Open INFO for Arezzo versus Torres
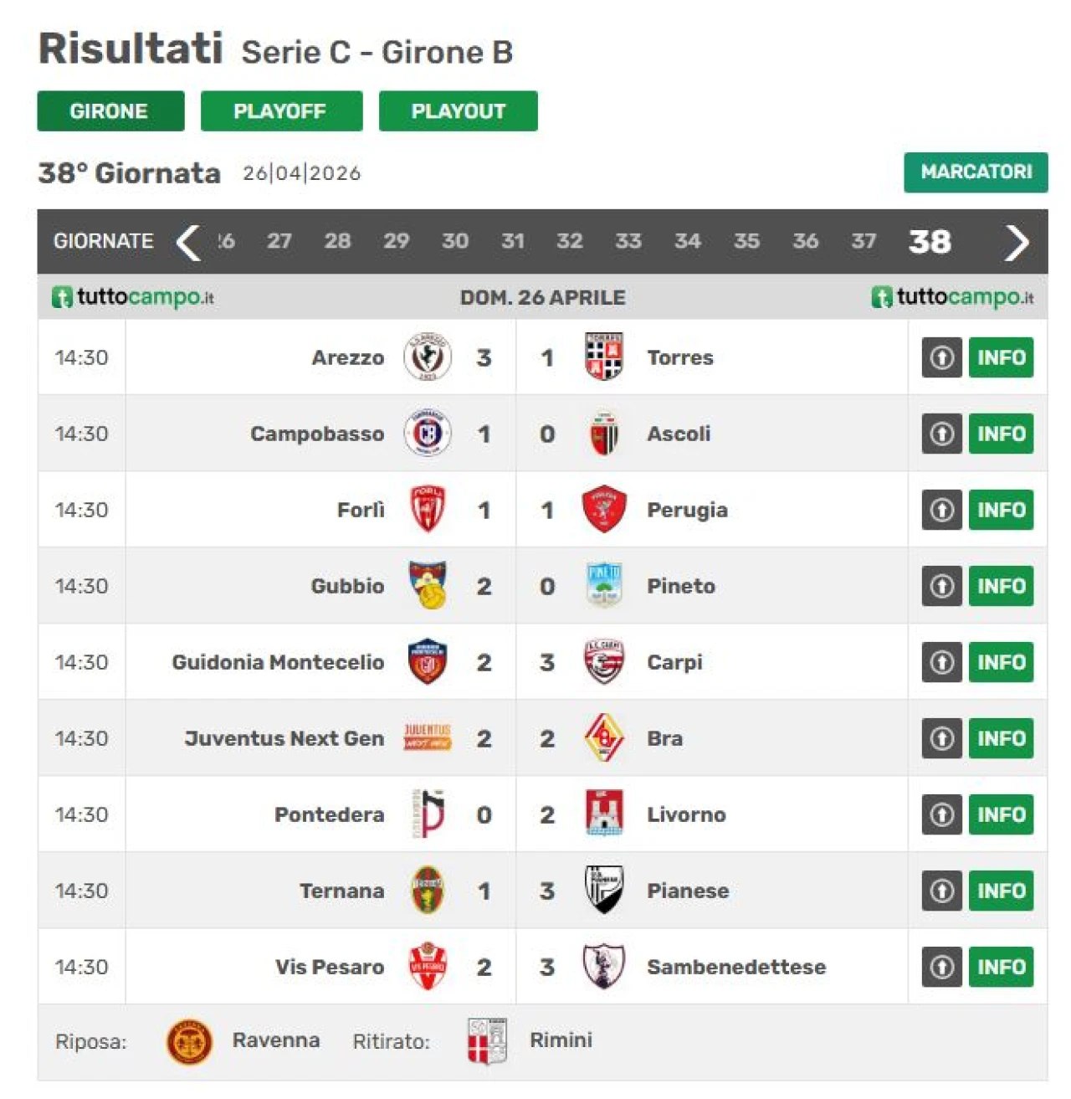Image resolution: width=1071 pixels, height=1099 pixels. point(1001,357)
